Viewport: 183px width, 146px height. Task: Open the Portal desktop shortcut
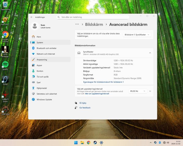pos(5,80)
